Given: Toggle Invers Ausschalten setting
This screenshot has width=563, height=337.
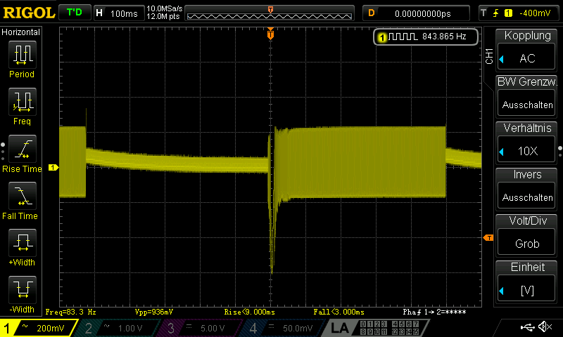Looking at the screenshot, I should pos(526,197).
